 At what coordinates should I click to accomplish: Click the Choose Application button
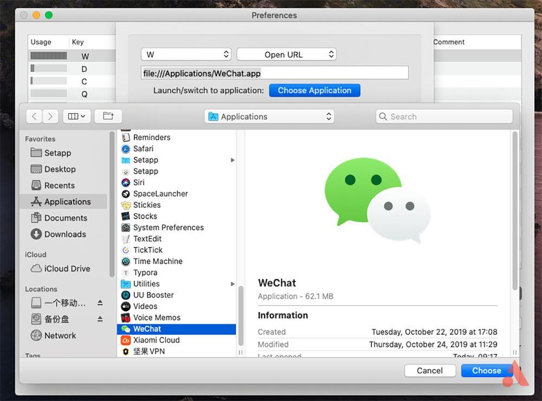click(314, 90)
